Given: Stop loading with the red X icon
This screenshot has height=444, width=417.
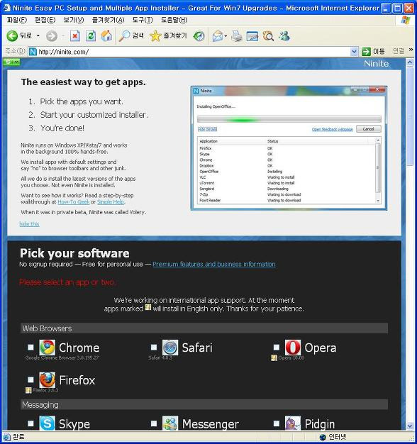Looking at the screenshot, I should [74, 36].
